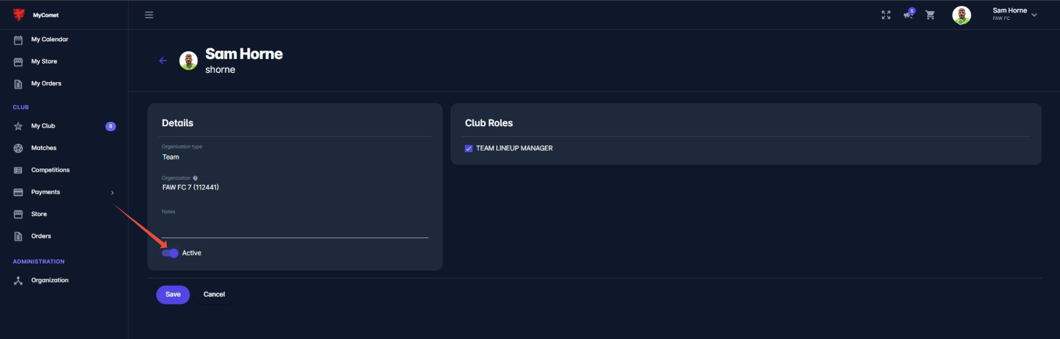Click the Matches football icon in sidebar
The width and height of the screenshot is (1060, 339).
tap(18, 148)
